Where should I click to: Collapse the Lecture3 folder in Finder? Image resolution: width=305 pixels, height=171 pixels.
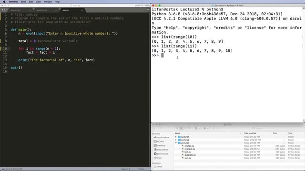pyautogui.click(x=176, y=143)
